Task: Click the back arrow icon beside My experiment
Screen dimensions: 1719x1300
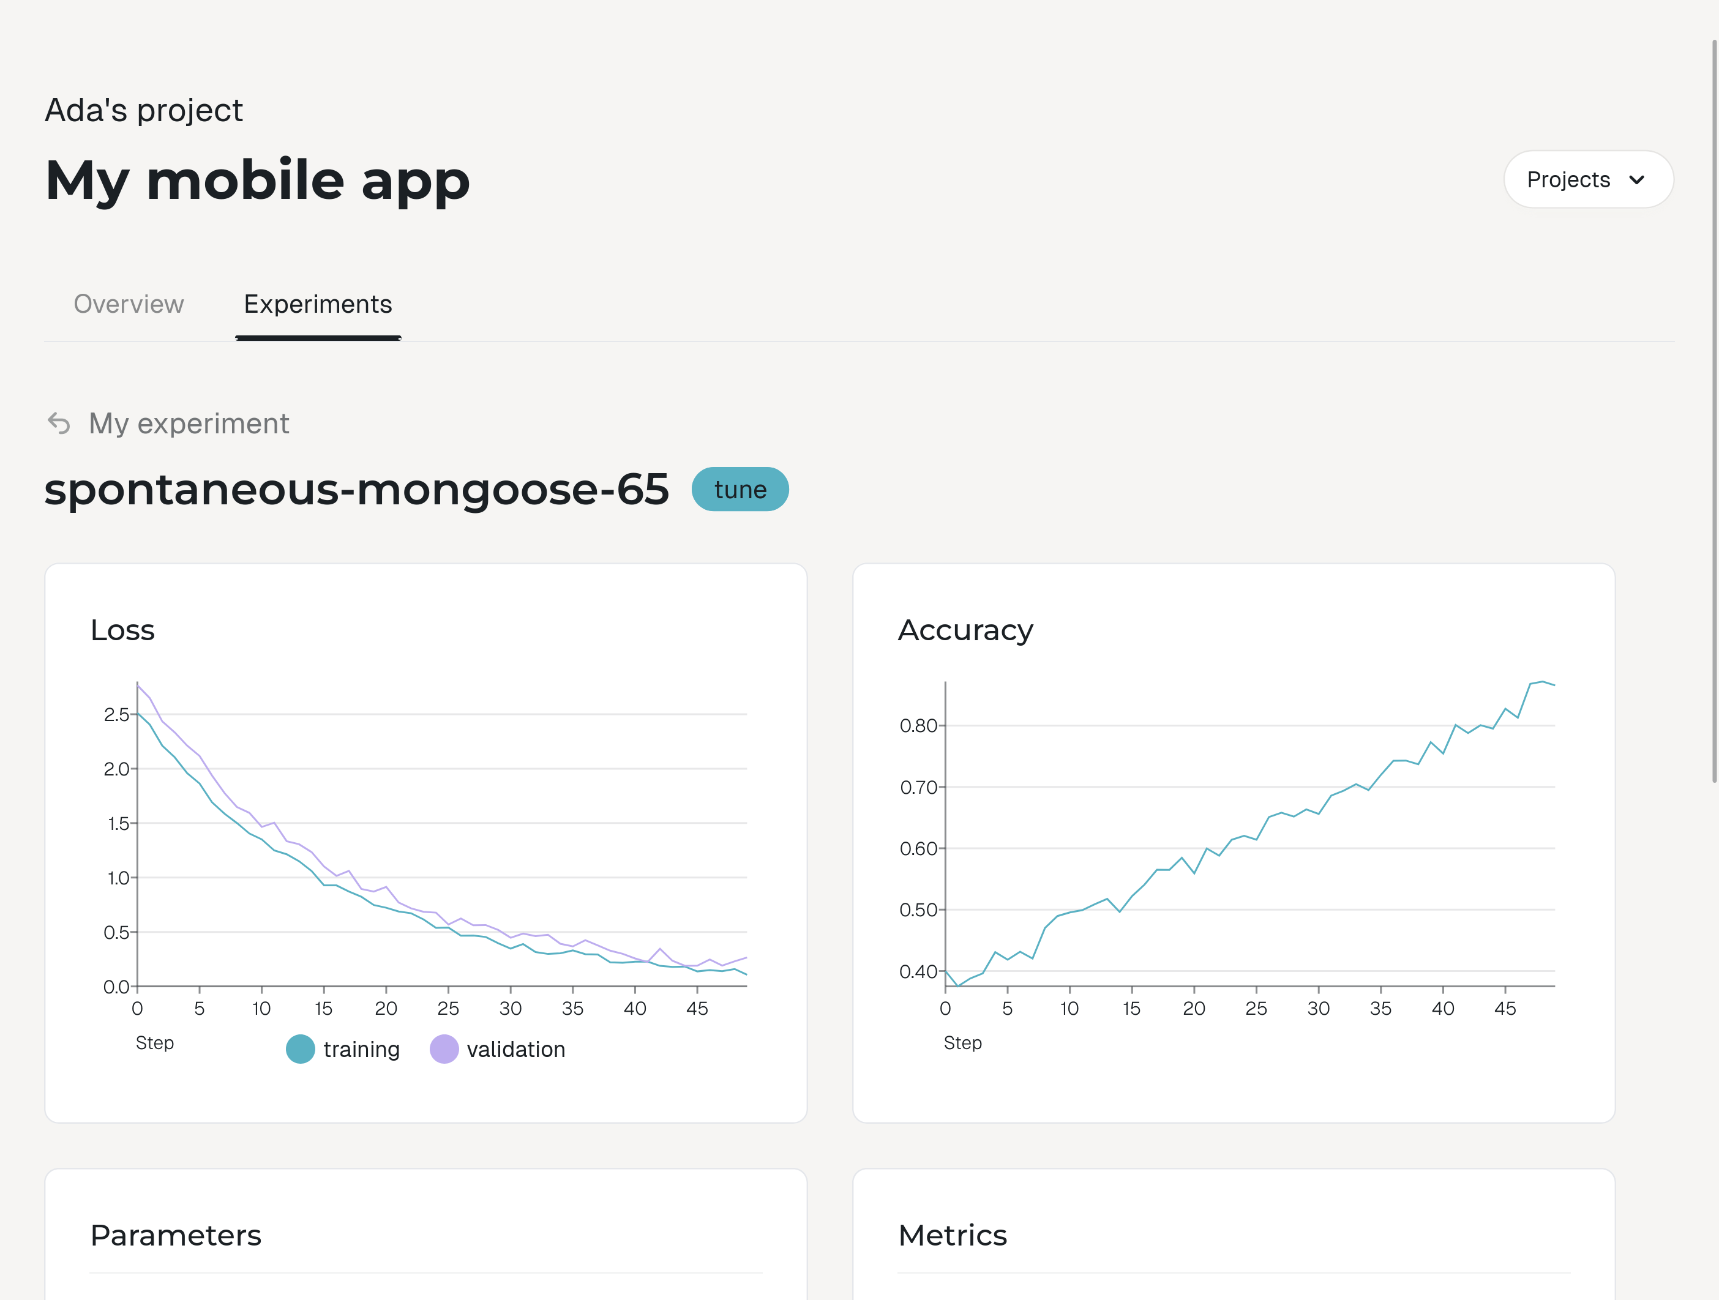Action: click(x=59, y=424)
